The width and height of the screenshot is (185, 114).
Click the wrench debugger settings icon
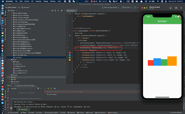pyautogui.click(x=8, y=91)
